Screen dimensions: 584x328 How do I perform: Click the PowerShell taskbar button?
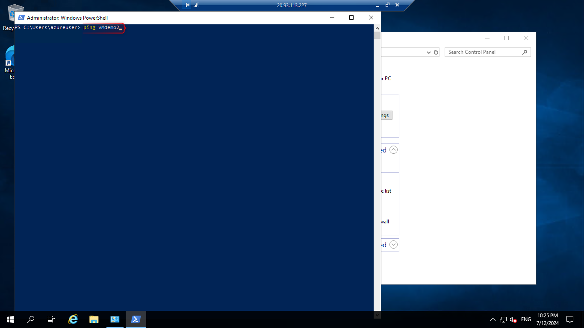coord(136,319)
